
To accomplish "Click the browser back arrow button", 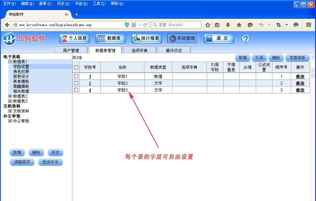I will pos(7,25).
